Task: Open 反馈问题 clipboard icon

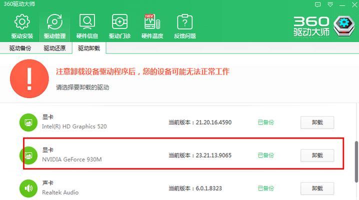Action: click(185, 21)
